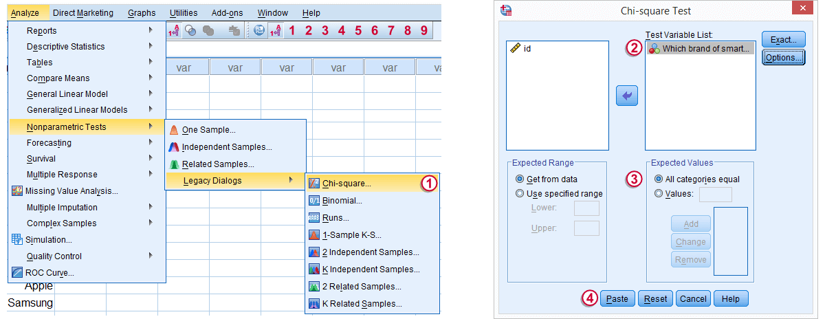
Task: Click the dialog Help button
Action: tap(731, 298)
